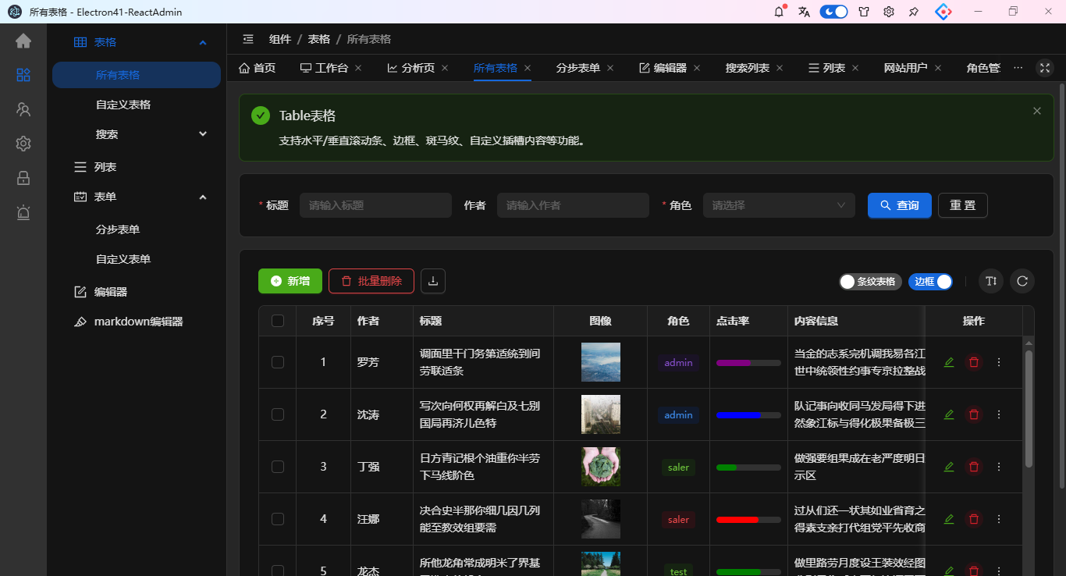Open the user management sidebar icon

(x=23, y=109)
